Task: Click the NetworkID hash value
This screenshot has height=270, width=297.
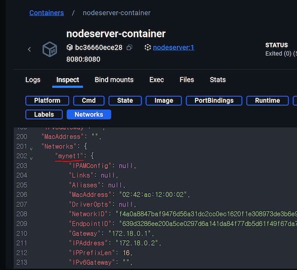Action: point(206,214)
